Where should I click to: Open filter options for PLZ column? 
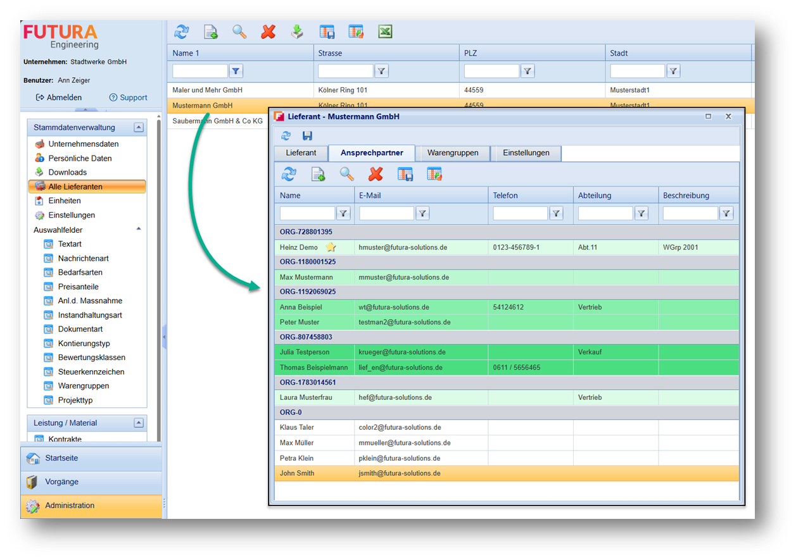528,72
